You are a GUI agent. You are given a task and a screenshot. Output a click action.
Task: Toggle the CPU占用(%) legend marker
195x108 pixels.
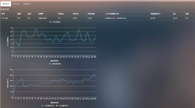[x=50, y=22]
